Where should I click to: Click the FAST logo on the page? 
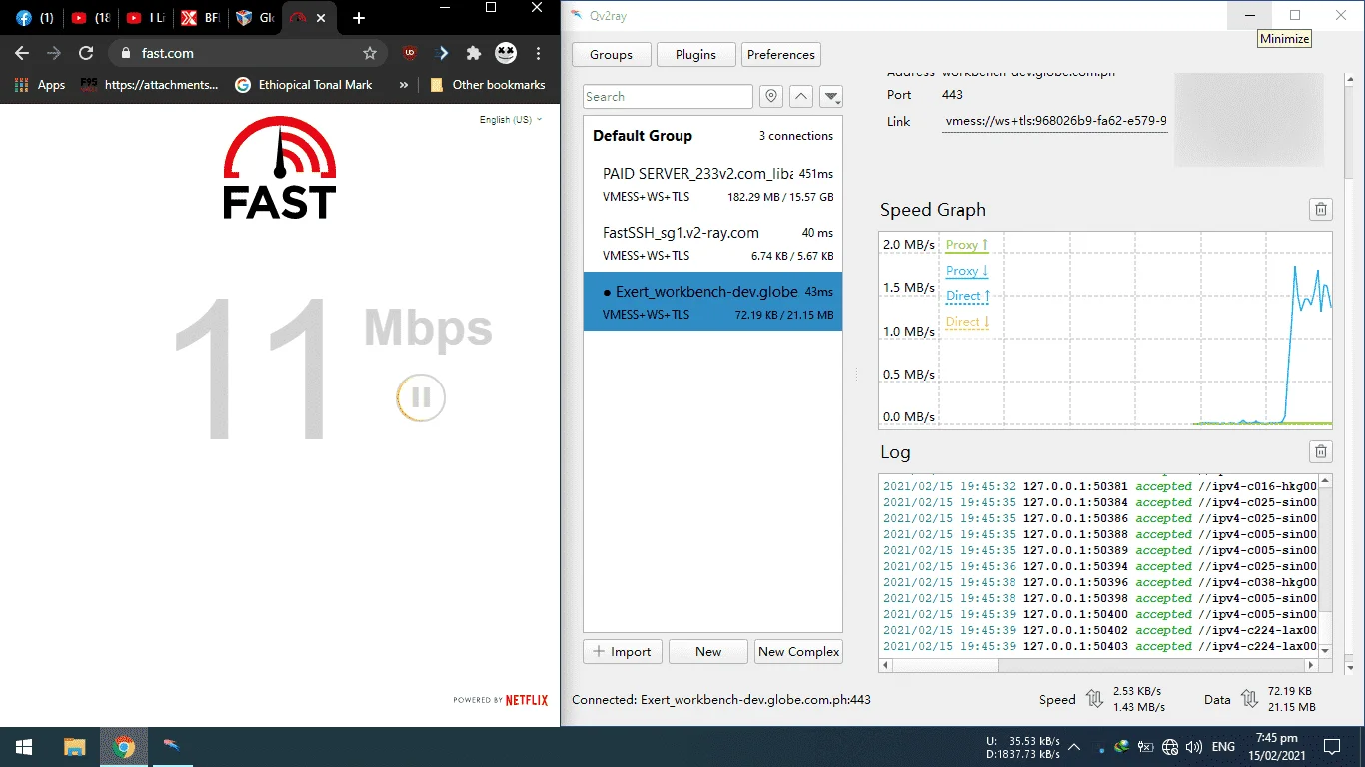point(279,168)
